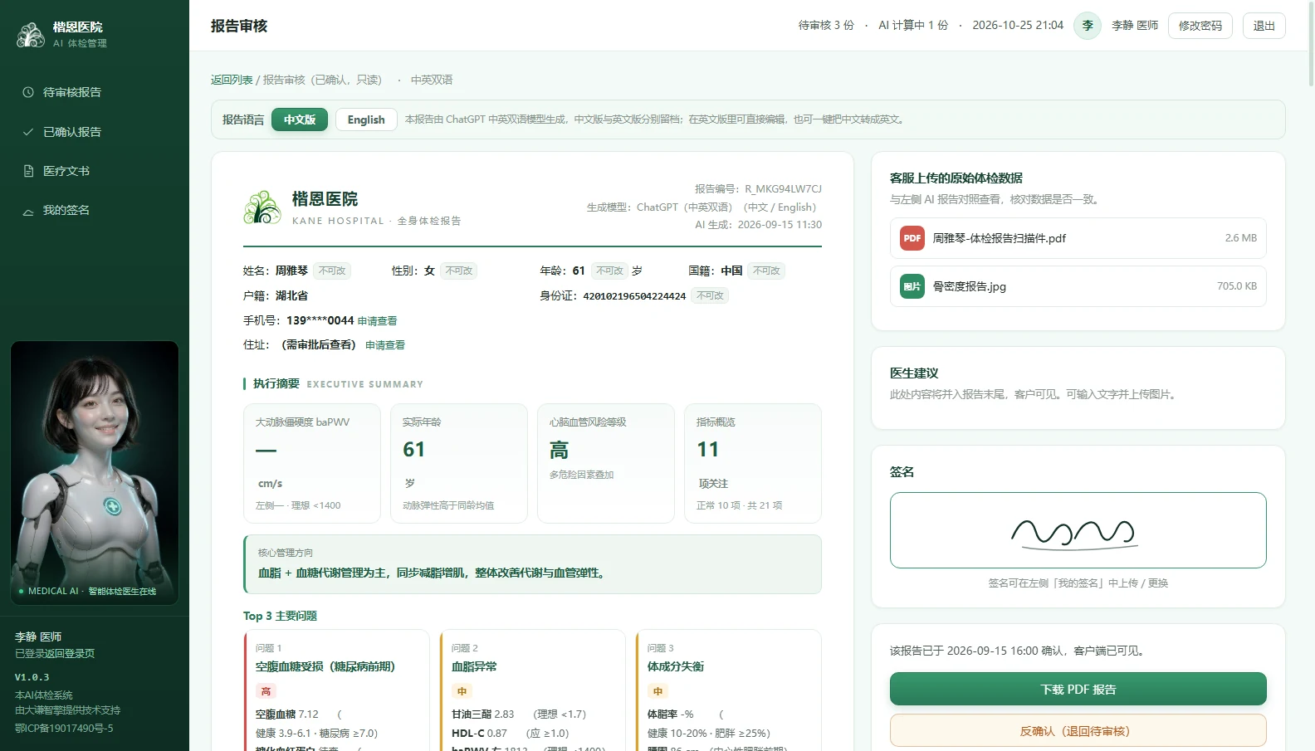Click the document icon beside 医疗文书

tap(28, 171)
